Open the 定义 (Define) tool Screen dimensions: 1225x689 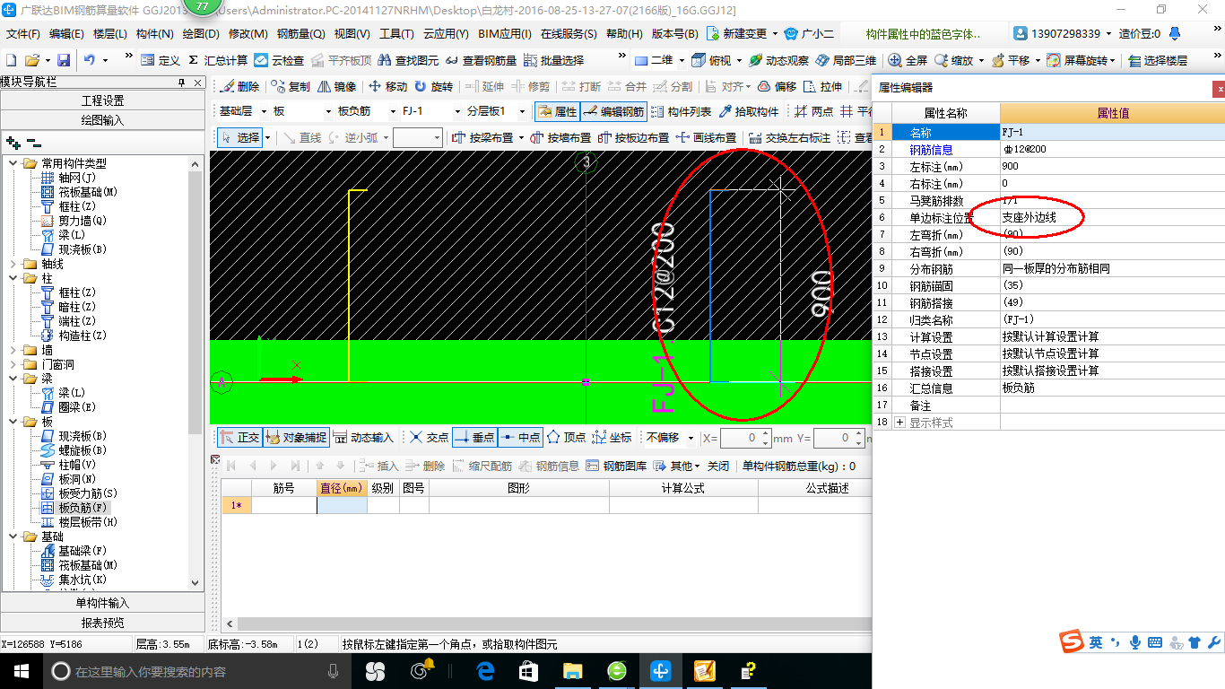(161, 60)
